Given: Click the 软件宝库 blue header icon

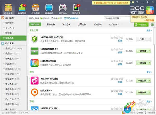Looking at the screenshot, I should pyautogui.click(x=3, y=43).
